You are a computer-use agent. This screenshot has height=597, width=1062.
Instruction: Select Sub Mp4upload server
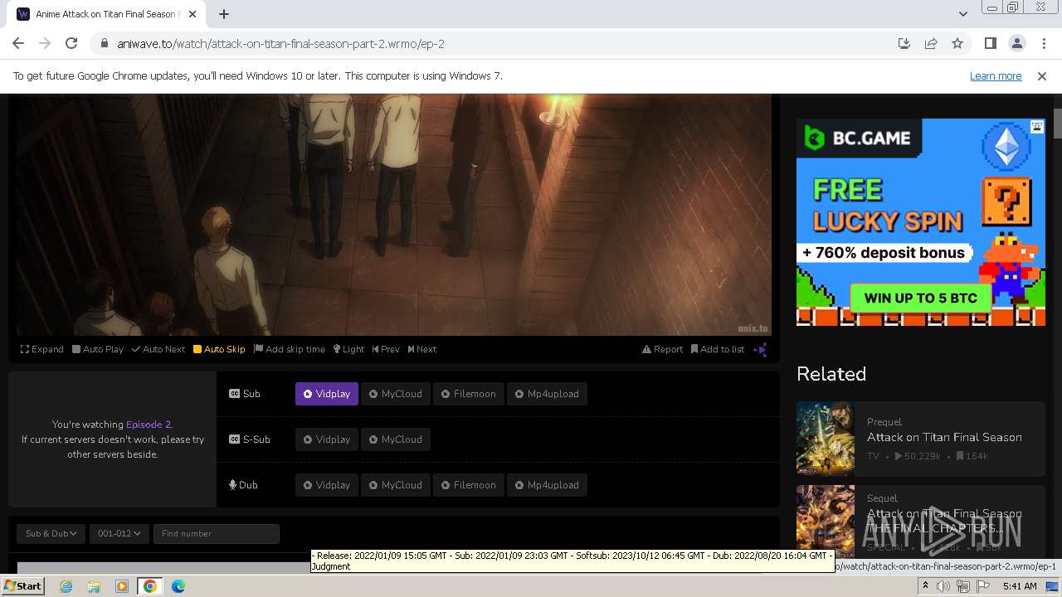[x=547, y=394]
